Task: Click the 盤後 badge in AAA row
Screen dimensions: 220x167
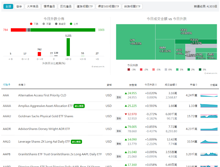Action: click(x=119, y=97)
